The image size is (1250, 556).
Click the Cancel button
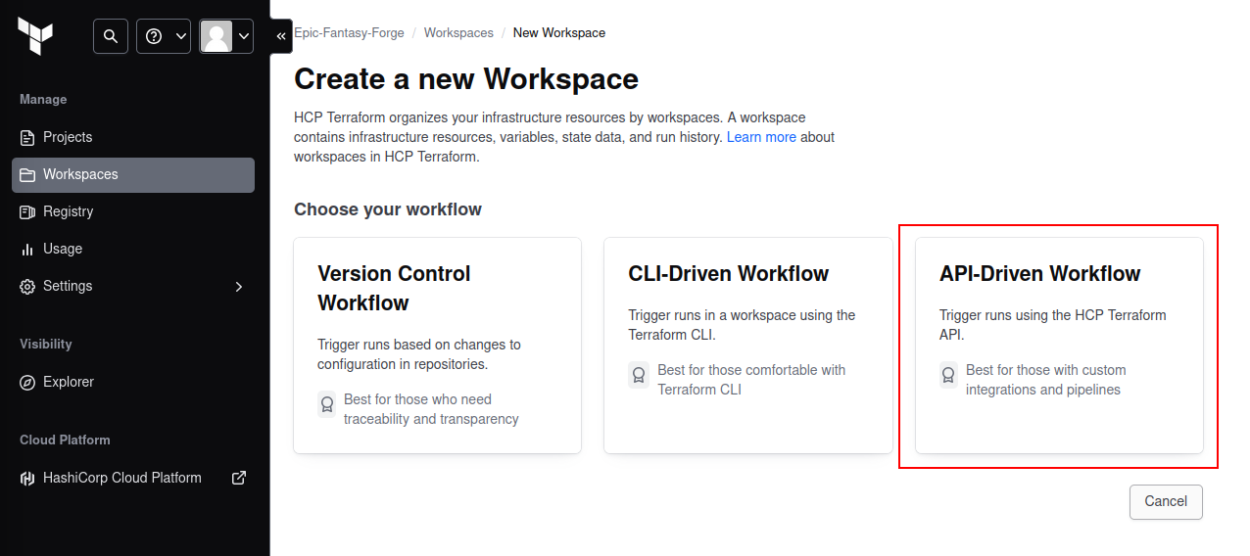(x=1166, y=501)
